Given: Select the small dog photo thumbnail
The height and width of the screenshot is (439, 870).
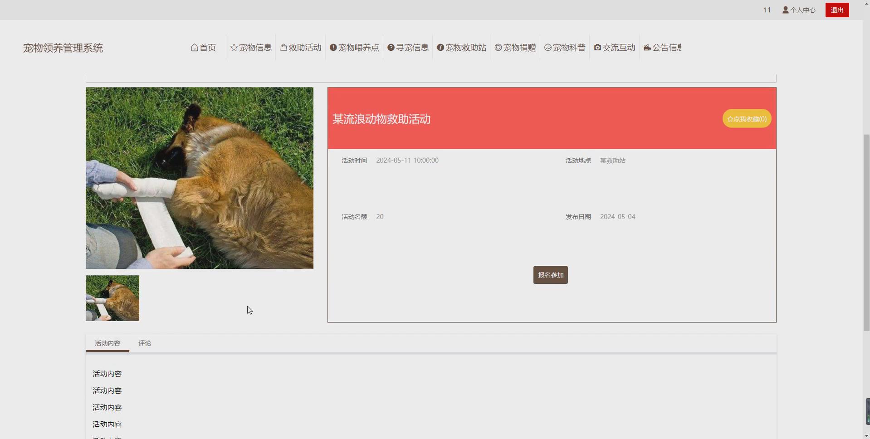Looking at the screenshot, I should (112, 298).
